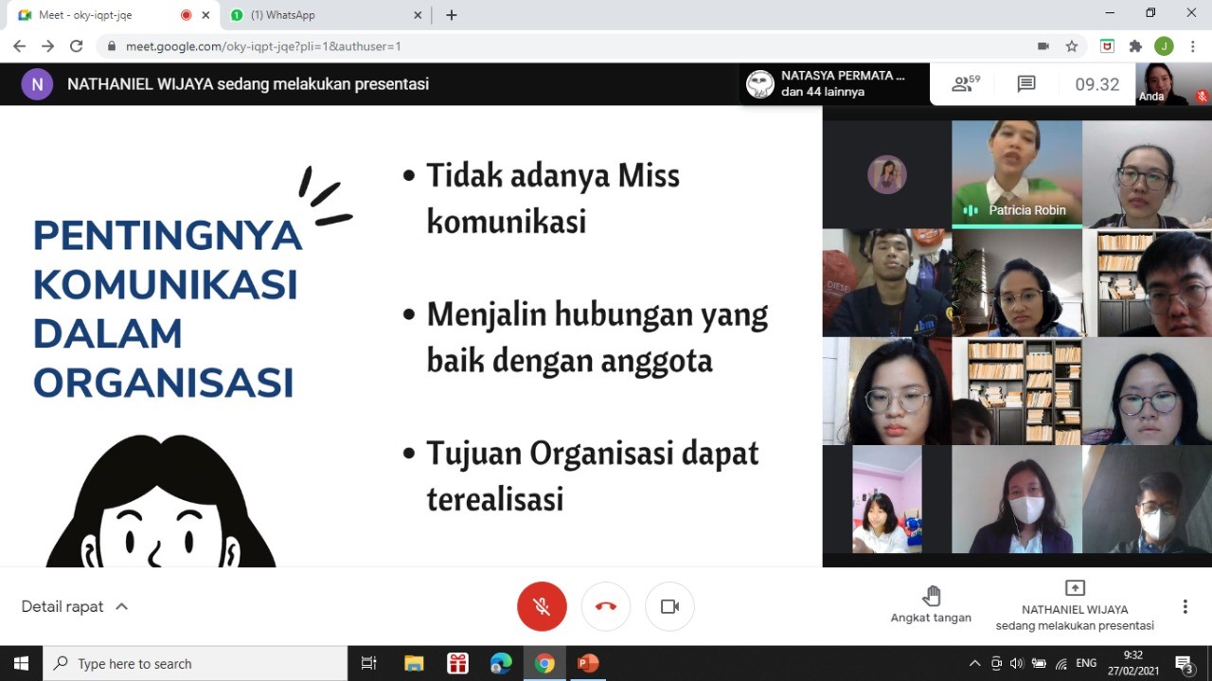Image resolution: width=1212 pixels, height=681 pixels.
Task: Bookmark this page with the star icon
Action: point(1072,45)
